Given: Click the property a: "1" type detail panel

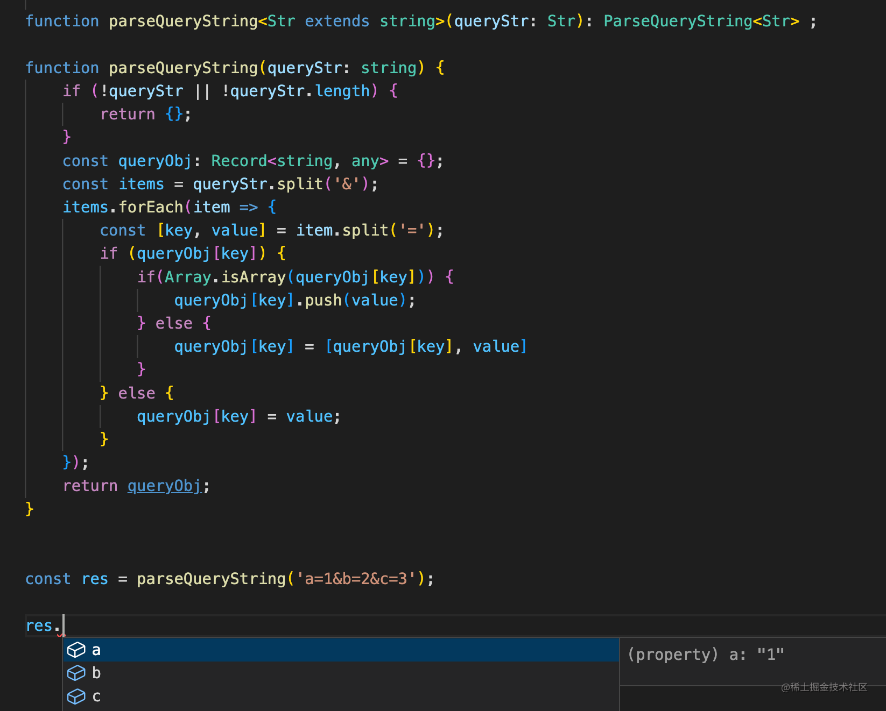Looking at the screenshot, I should [x=706, y=655].
